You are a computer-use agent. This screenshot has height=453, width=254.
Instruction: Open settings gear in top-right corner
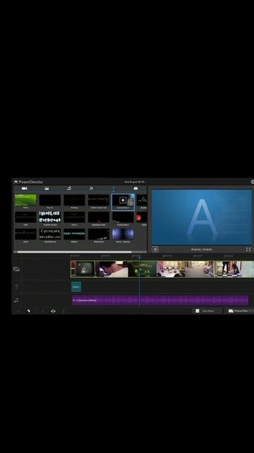[x=253, y=182]
